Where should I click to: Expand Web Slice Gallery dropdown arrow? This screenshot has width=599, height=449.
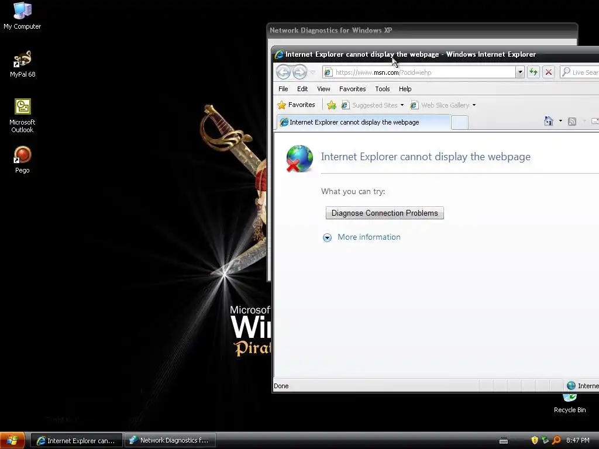pyautogui.click(x=474, y=105)
